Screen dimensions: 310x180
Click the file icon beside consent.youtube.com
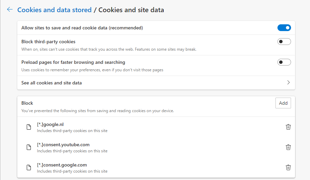point(29,147)
